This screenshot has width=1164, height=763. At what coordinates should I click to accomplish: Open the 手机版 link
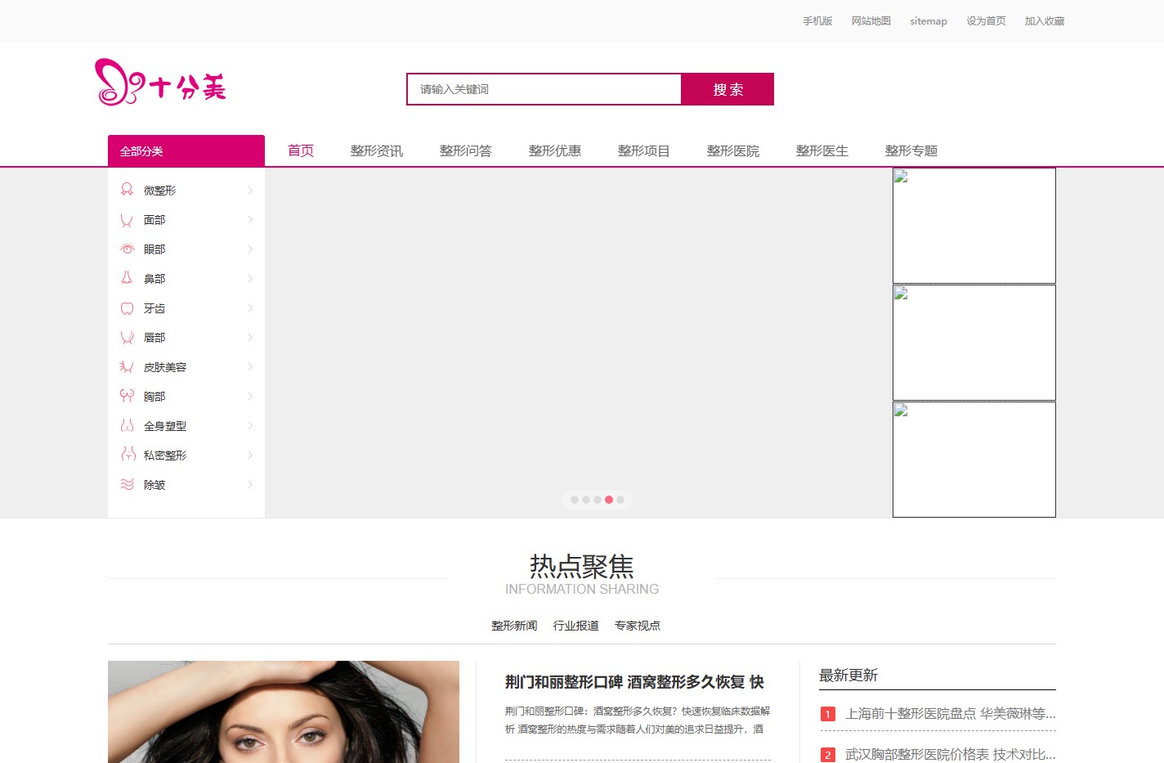click(x=817, y=21)
